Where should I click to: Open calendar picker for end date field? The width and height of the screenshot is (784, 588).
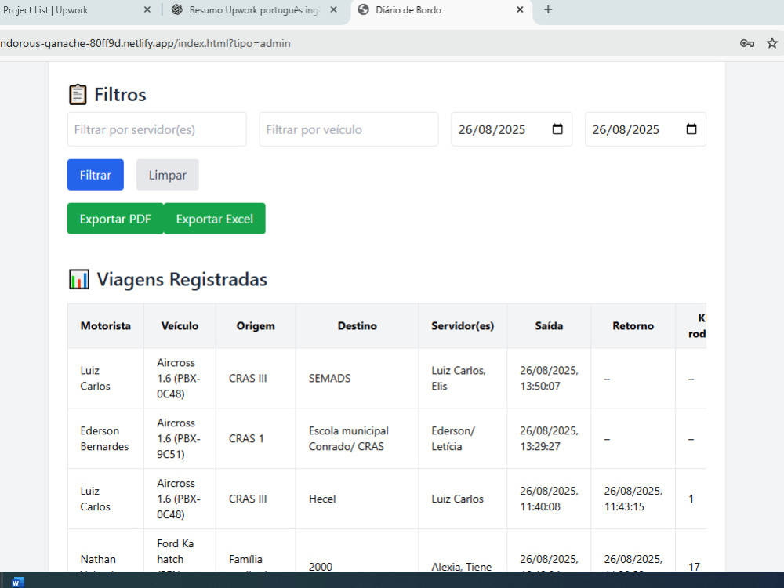[691, 129]
